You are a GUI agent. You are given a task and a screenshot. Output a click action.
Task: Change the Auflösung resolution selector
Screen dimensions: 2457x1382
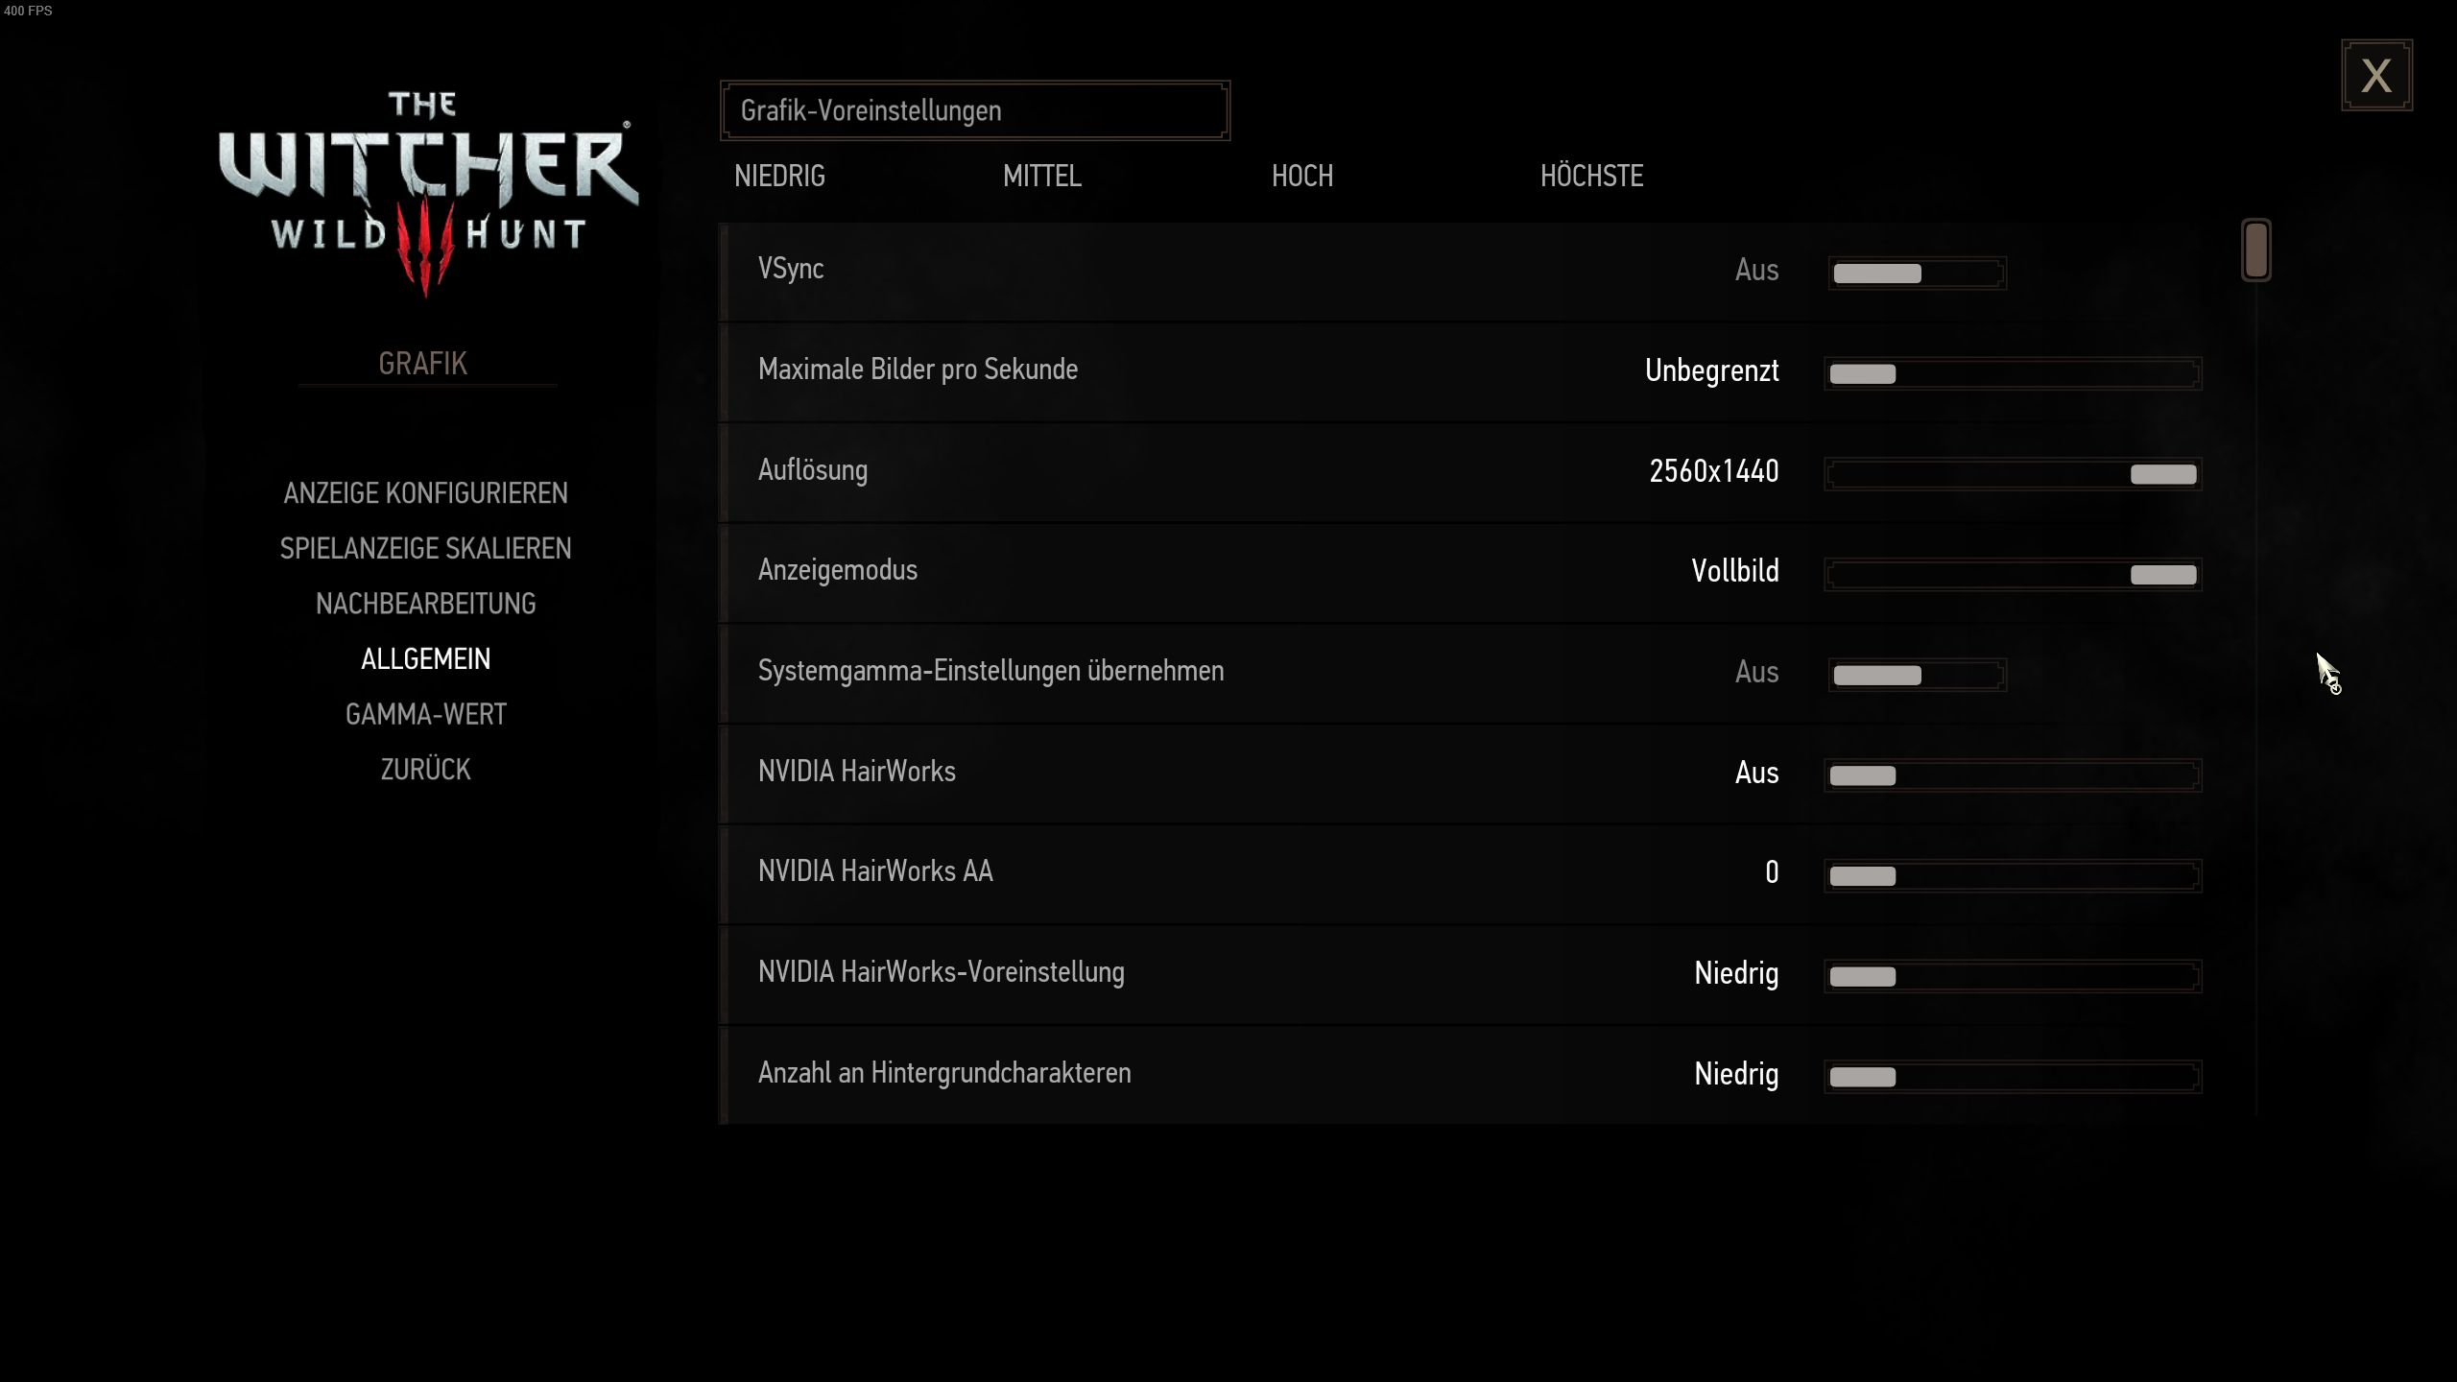[2012, 474]
